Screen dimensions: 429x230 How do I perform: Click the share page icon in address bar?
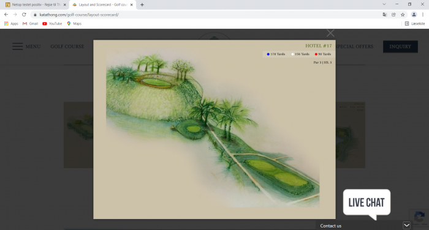click(x=393, y=15)
